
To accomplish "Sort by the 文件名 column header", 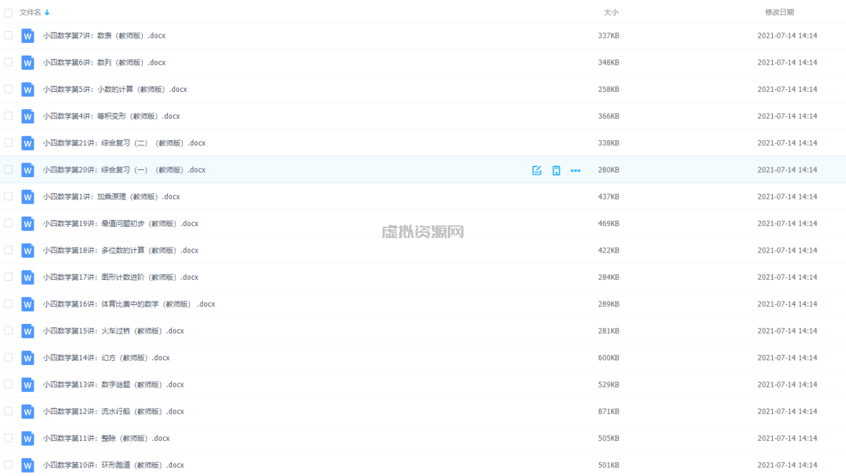I will click(x=30, y=13).
